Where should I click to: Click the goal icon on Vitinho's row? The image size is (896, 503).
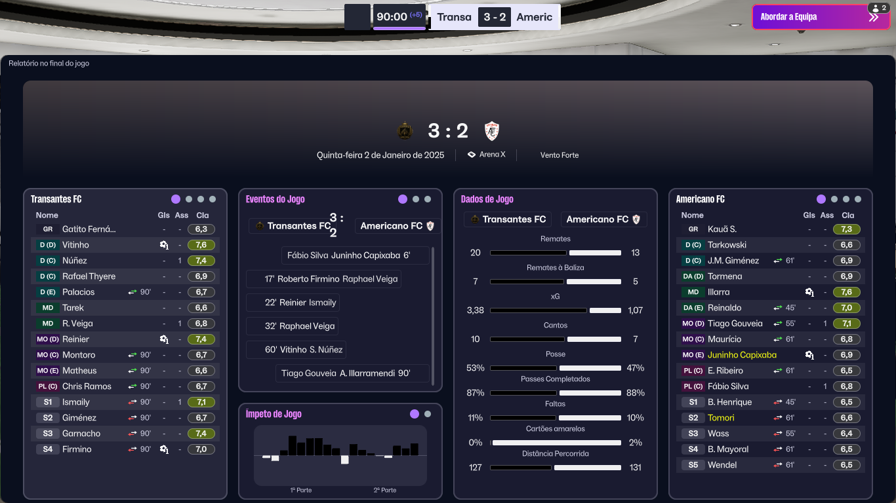click(164, 245)
